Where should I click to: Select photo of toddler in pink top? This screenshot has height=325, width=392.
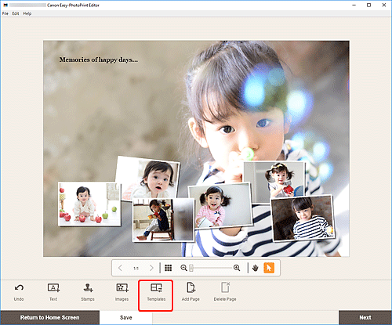click(x=220, y=205)
